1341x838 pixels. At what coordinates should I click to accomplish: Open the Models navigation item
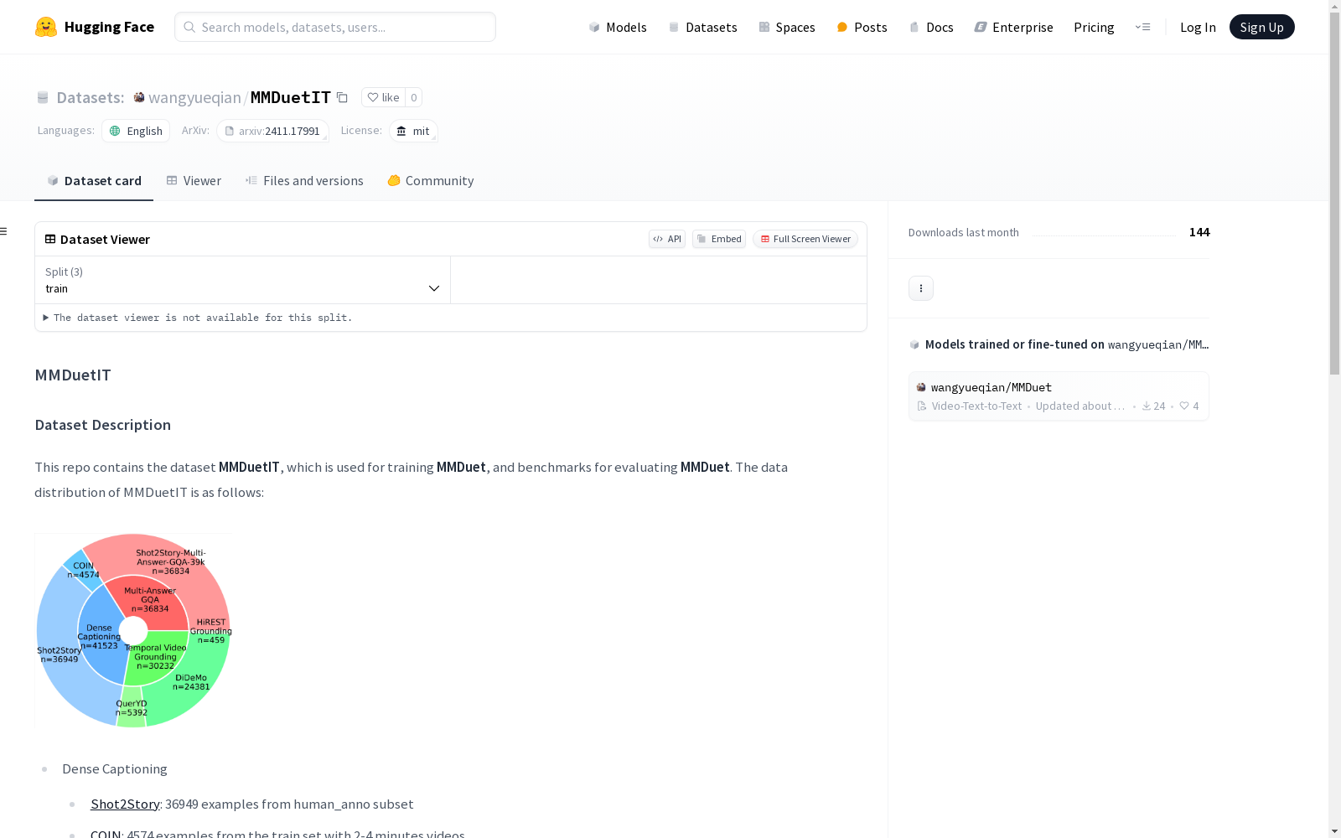pyautogui.click(x=618, y=27)
